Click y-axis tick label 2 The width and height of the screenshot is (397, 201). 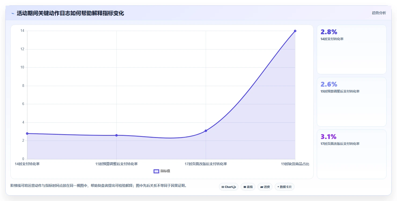pyautogui.click(x=23, y=141)
